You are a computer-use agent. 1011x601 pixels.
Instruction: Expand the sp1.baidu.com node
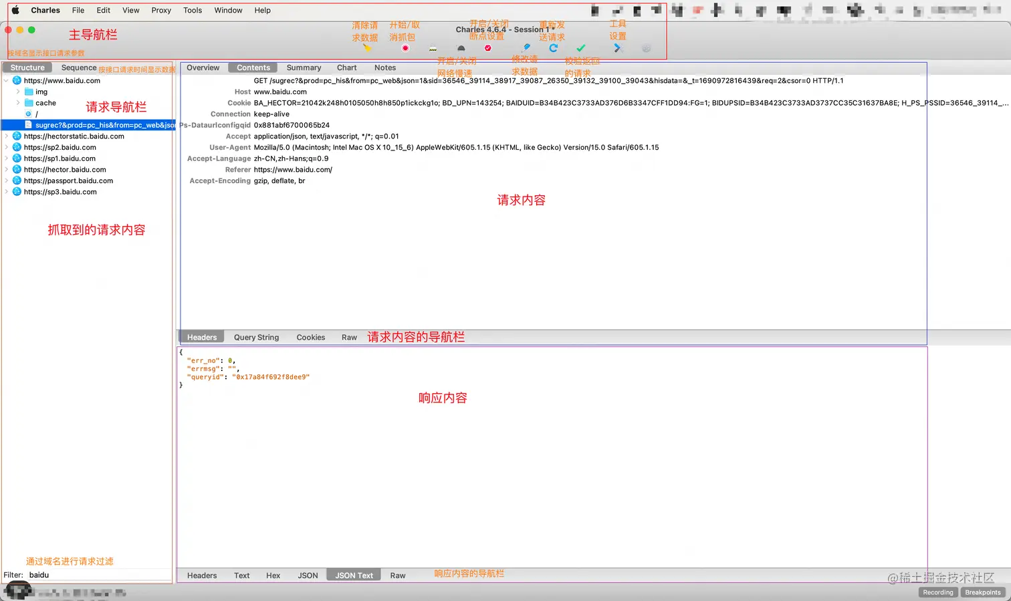tap(7, 158)
